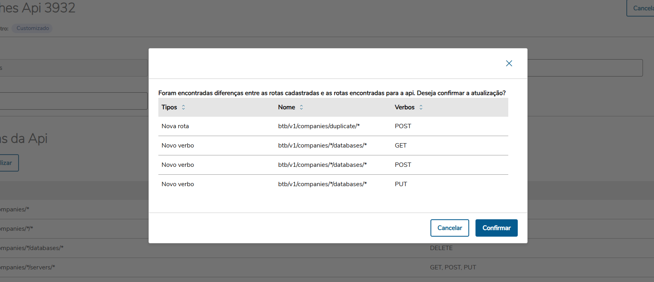Click the sort arrows beside Verbos
The image size is (654, 282).
coord(421,107)
